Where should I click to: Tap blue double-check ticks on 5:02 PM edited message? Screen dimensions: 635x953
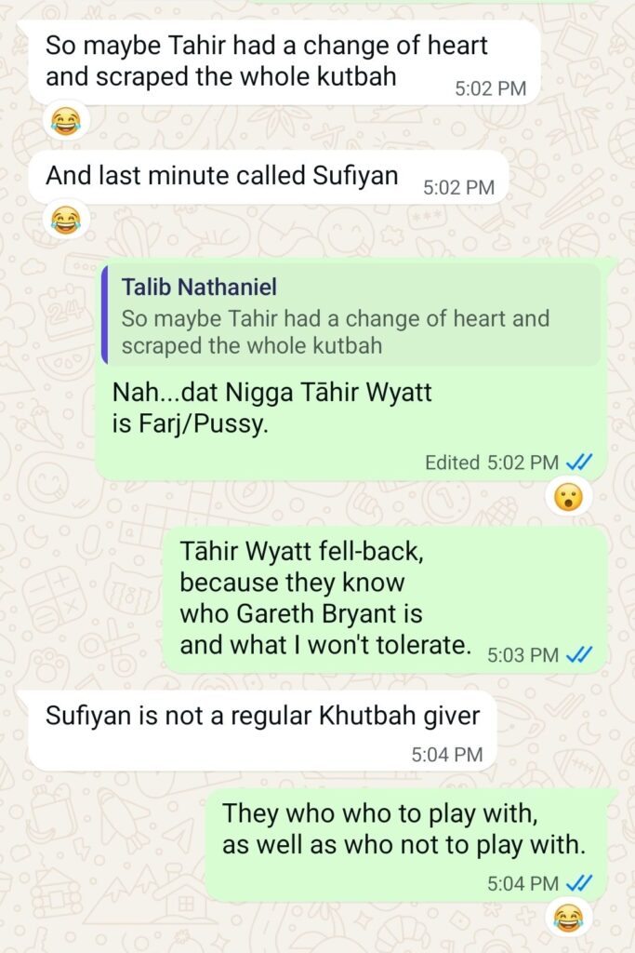578,463
